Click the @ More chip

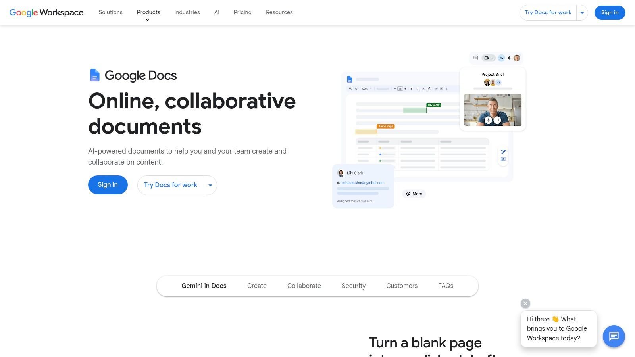tap(414, 194)
